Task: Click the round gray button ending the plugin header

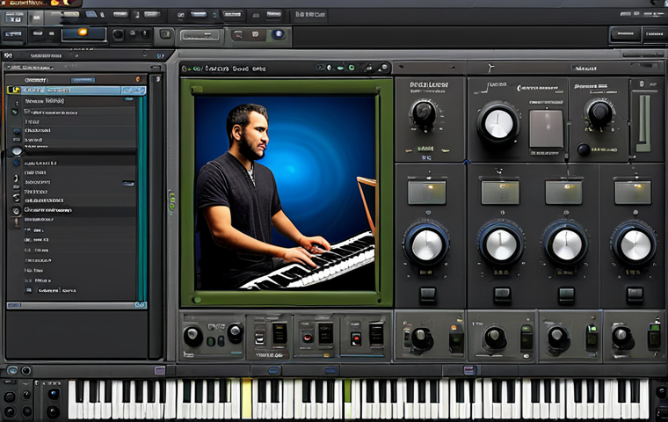Action: (384, 68)
